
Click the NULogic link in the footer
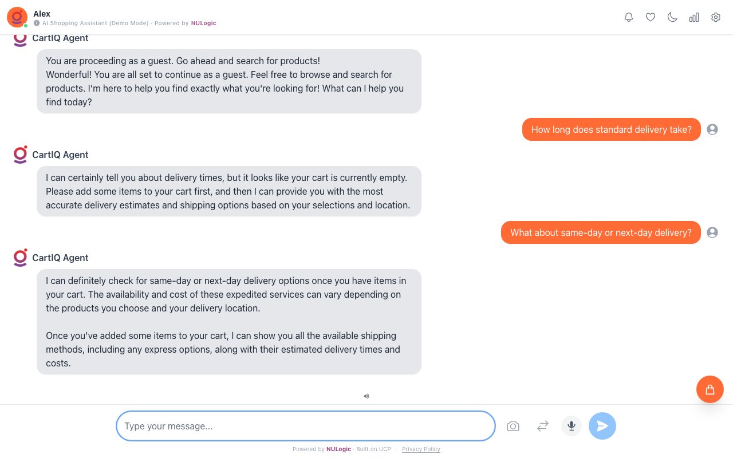[x=338, y=449]
